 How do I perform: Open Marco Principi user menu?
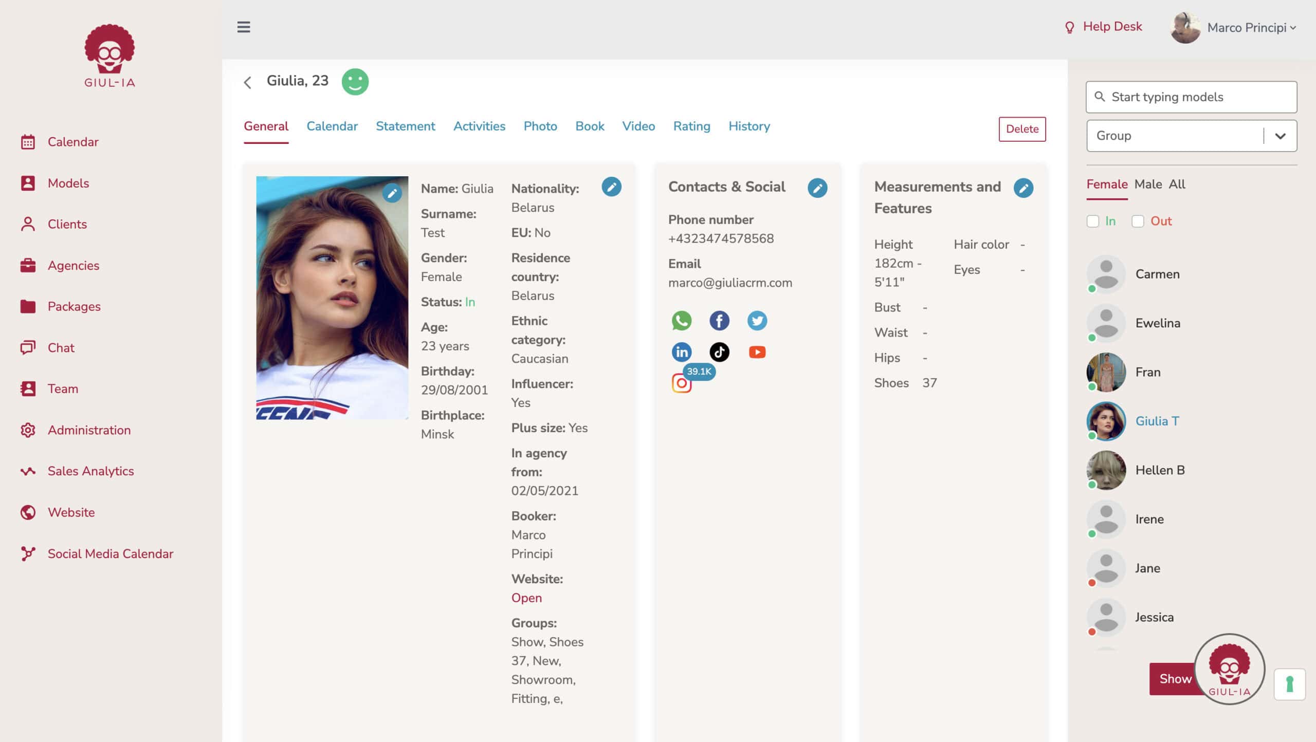(x=1234, y=27)
